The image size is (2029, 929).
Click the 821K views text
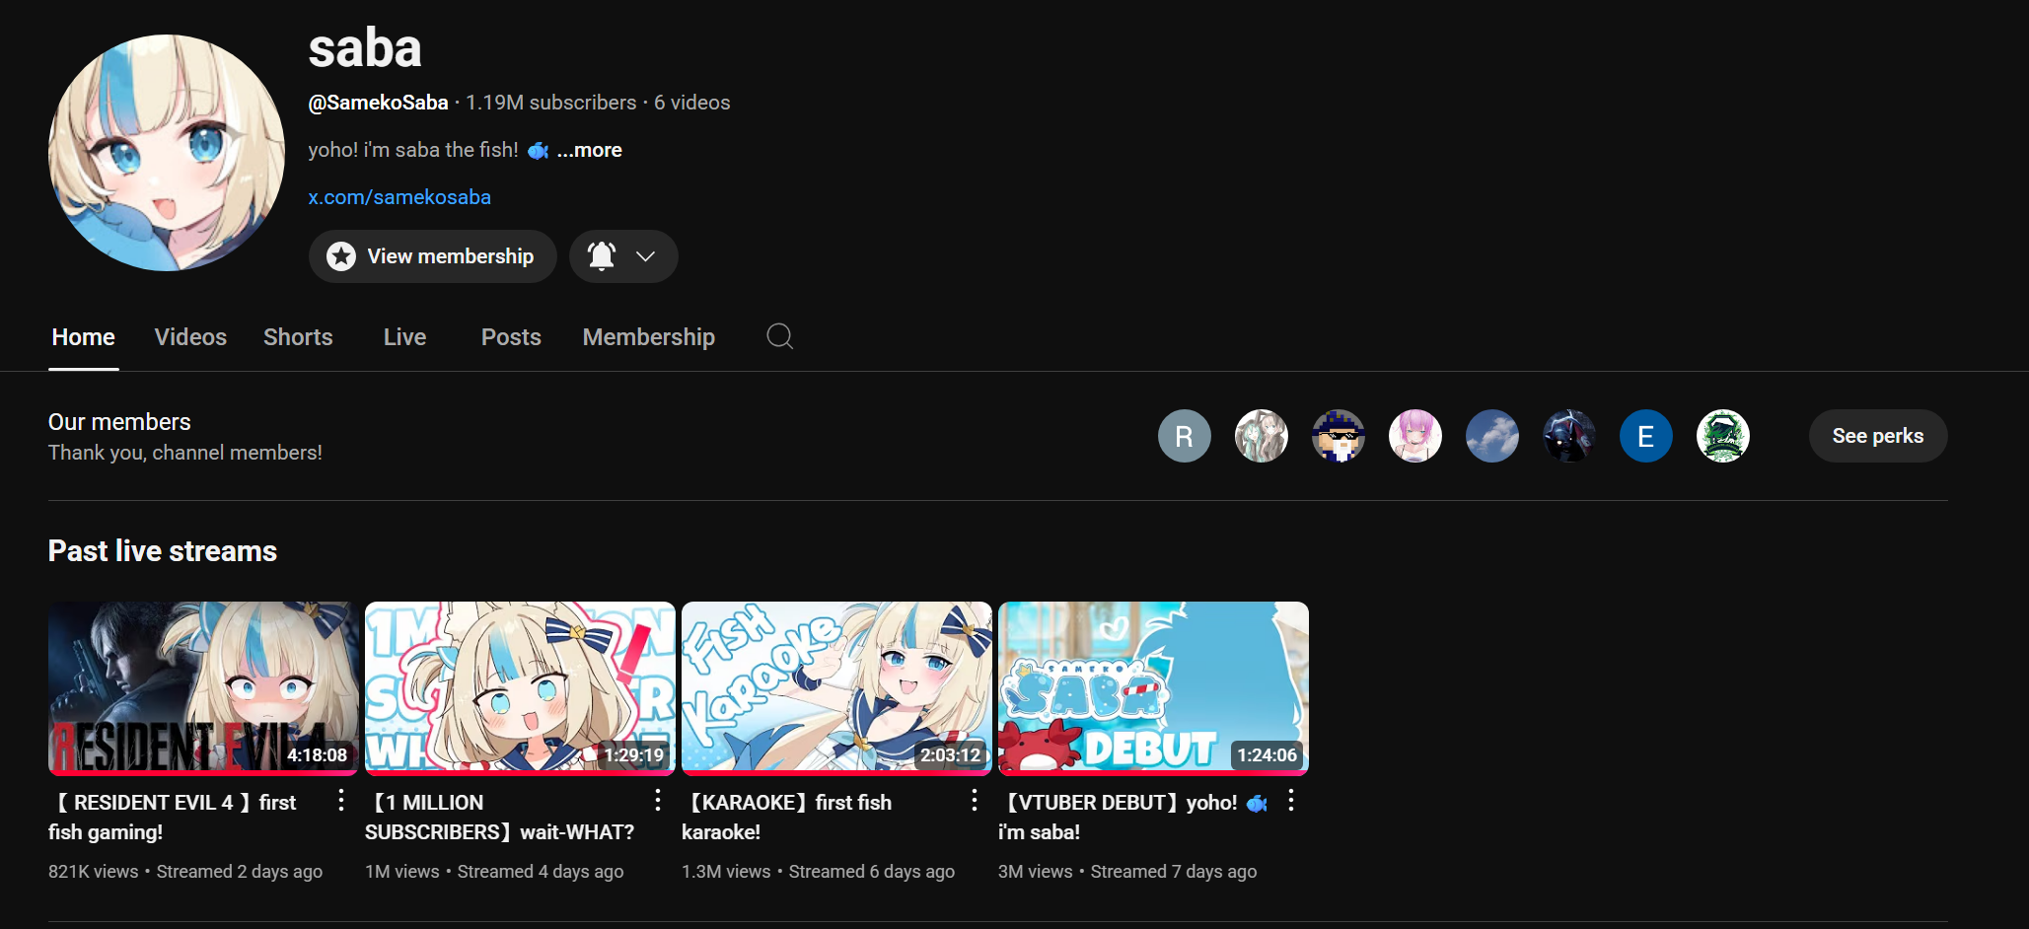[94, 872]
